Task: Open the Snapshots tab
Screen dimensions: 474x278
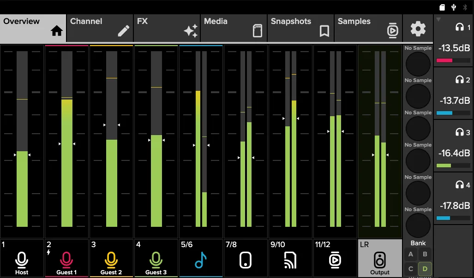Action: point(301,28)
